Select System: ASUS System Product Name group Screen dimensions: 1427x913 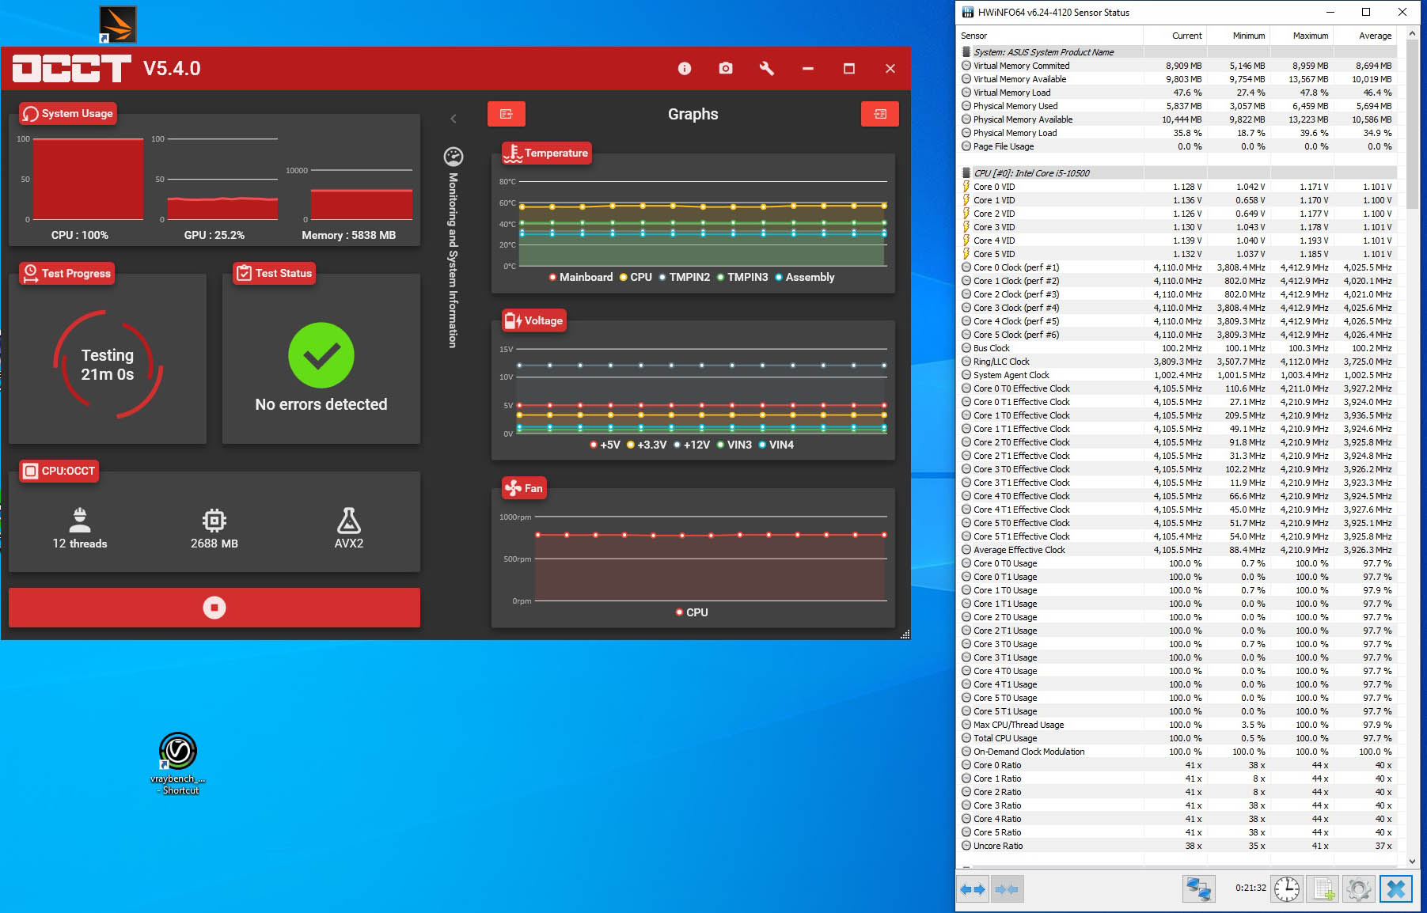(x=1178, y=52)
